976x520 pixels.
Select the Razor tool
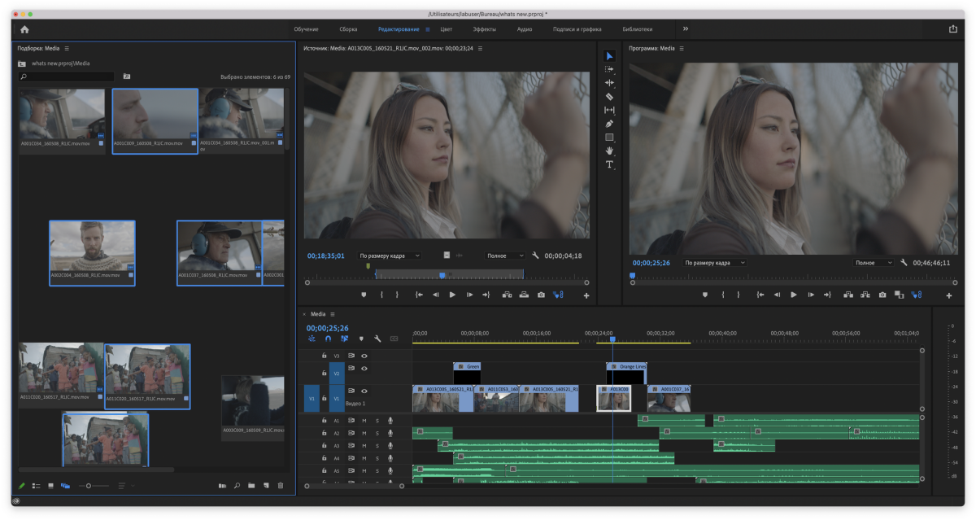pyautogui.click(x=610, y=97)
